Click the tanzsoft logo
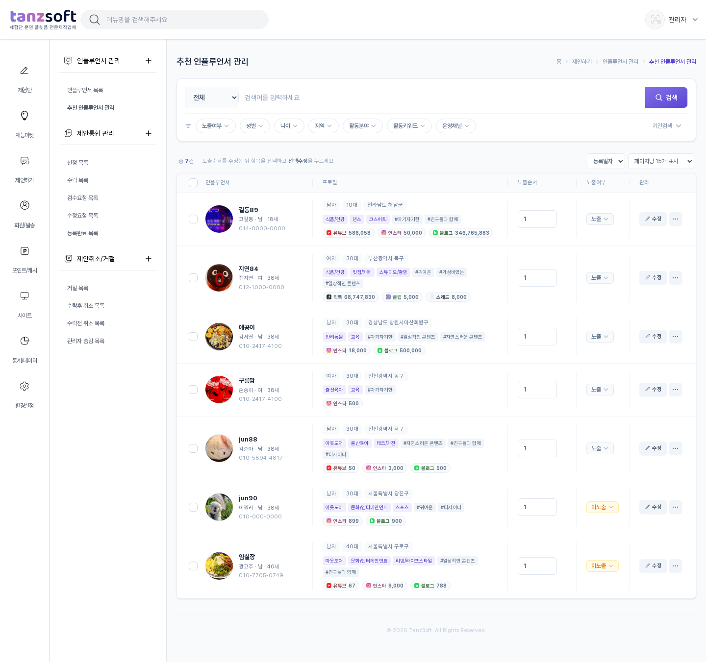 pos(43,20)
